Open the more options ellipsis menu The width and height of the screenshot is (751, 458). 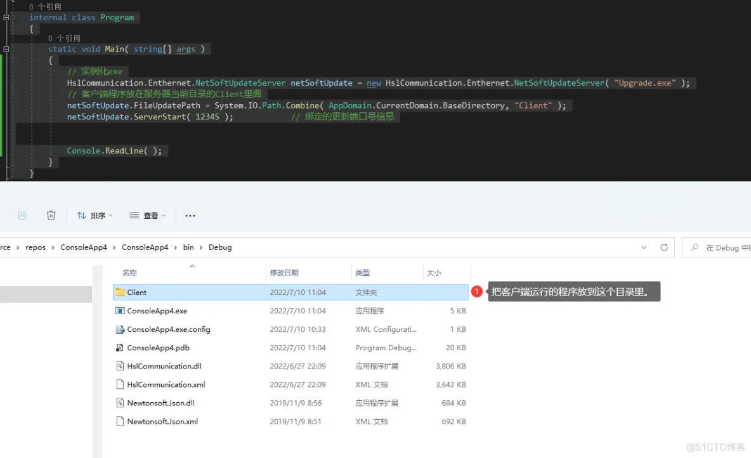pos(190,216)
